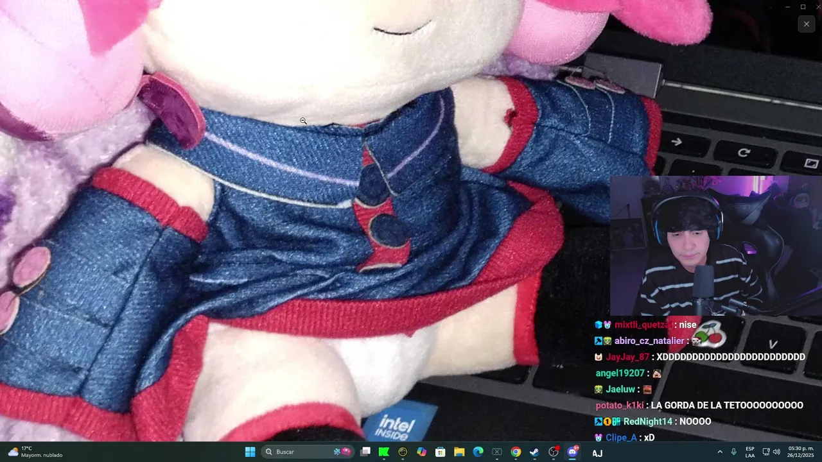The width and height of the screenshot is (822, 462).
Task: Click the search highlight icon in Buscar box
Action: coord(341,452)
